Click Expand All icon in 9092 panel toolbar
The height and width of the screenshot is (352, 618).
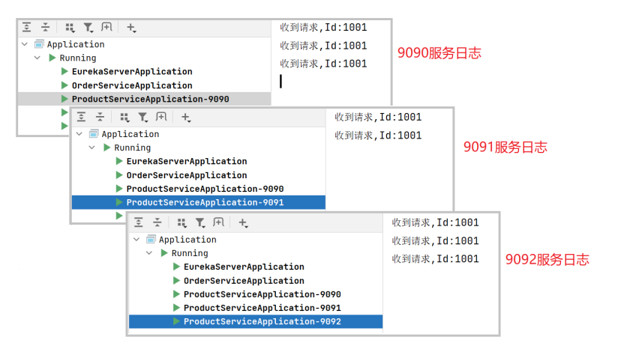(x=138, y=222)
